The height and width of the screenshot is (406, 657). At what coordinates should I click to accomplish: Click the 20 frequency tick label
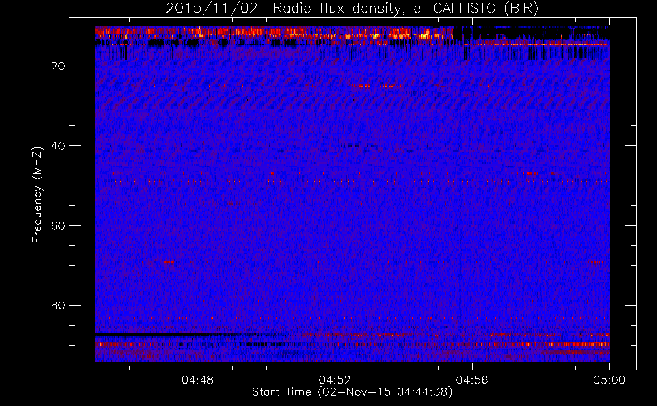point(58,66)
